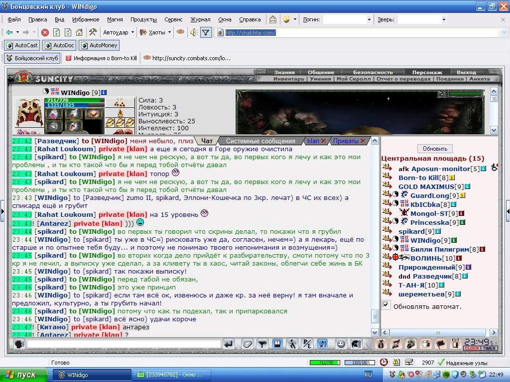Image resolution: width=510 pixels, height=382 pixels.
Task: Expand the Логин combo box
Action: click(x=369, y=19)
